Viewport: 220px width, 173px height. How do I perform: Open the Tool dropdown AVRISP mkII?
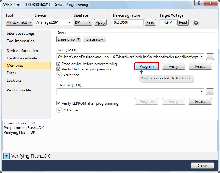20,22
